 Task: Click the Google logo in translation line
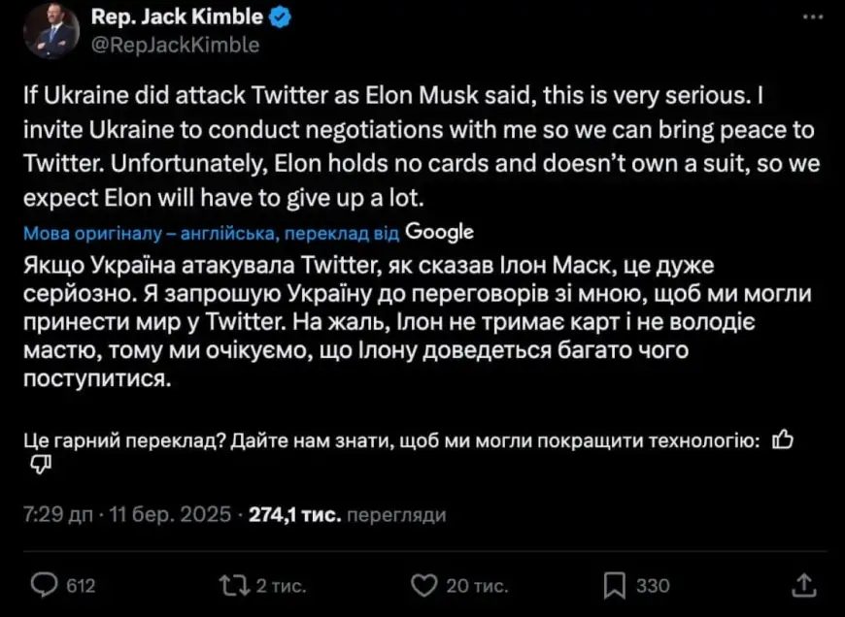pos(440,232)
